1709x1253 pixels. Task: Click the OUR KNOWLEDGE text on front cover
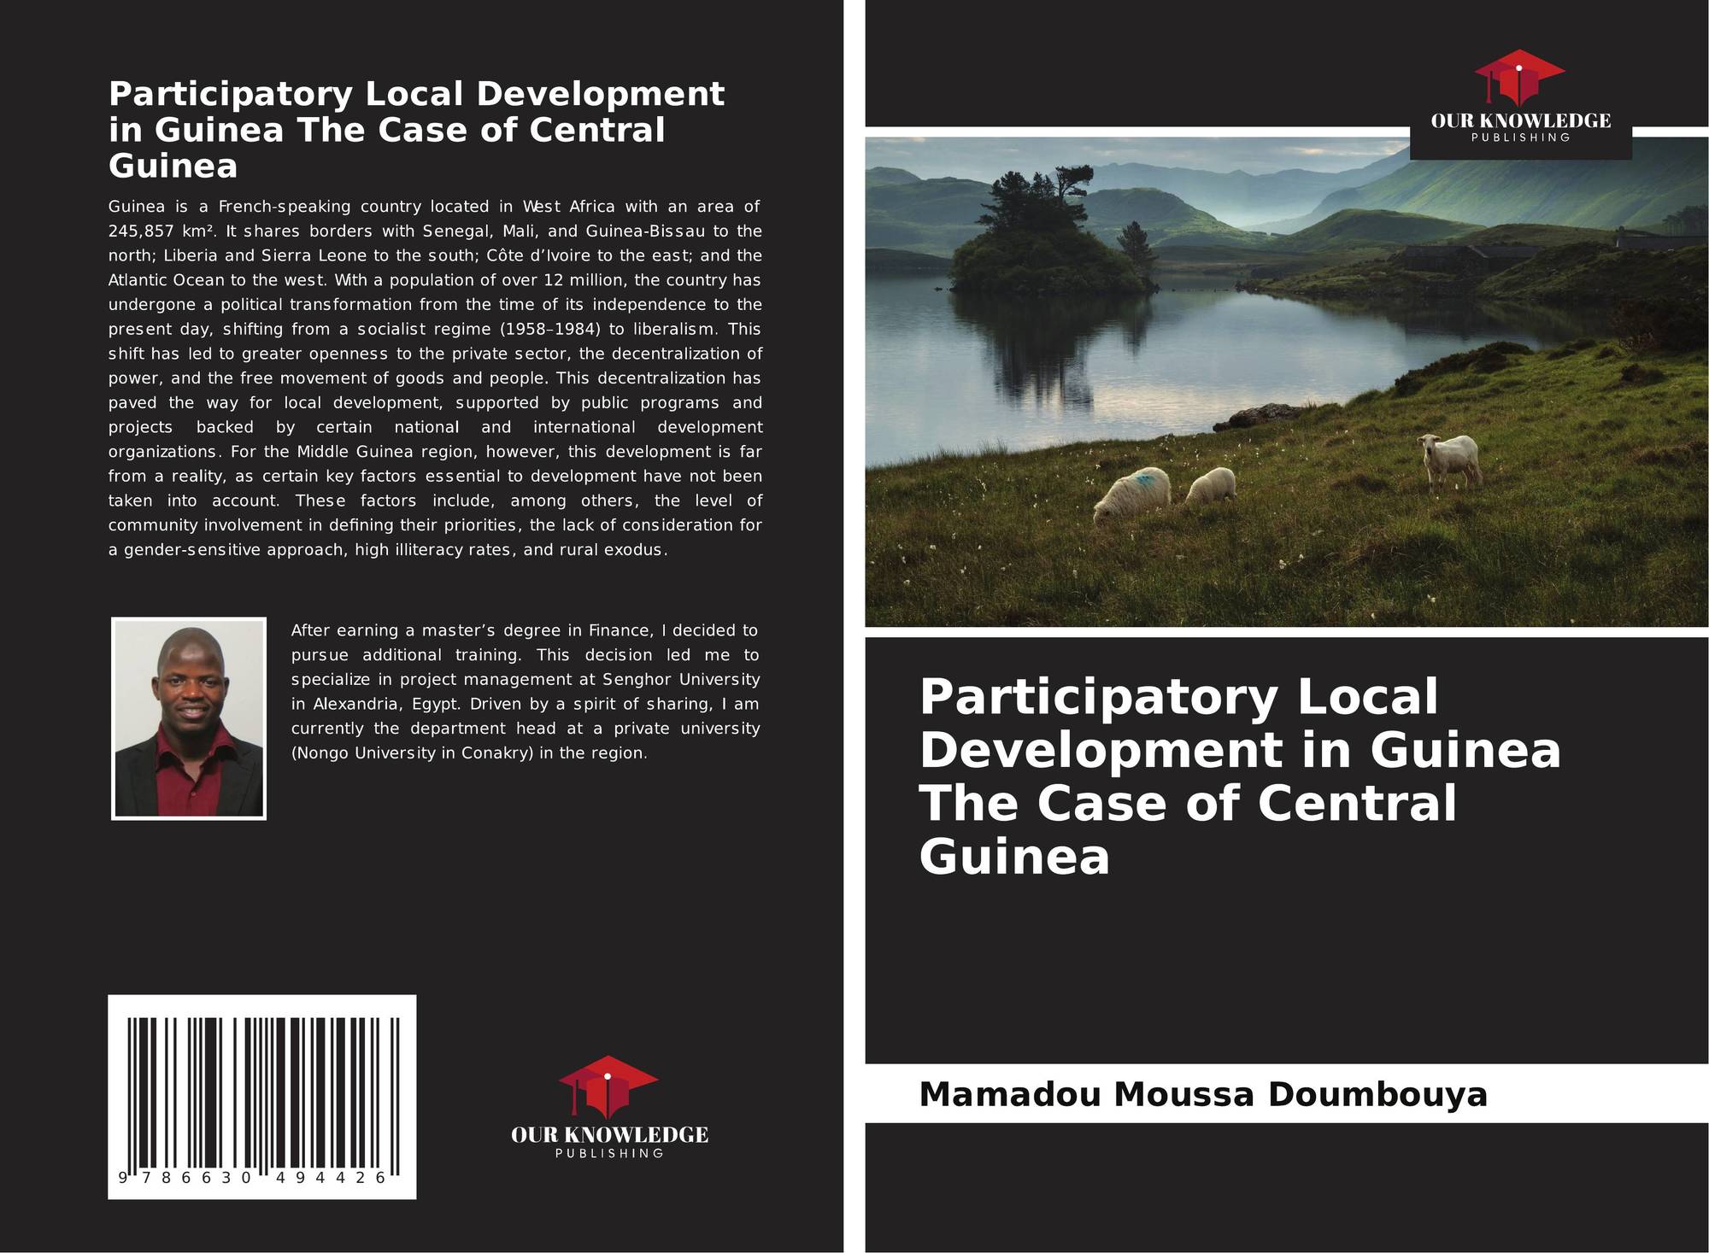coord(1520,121)
